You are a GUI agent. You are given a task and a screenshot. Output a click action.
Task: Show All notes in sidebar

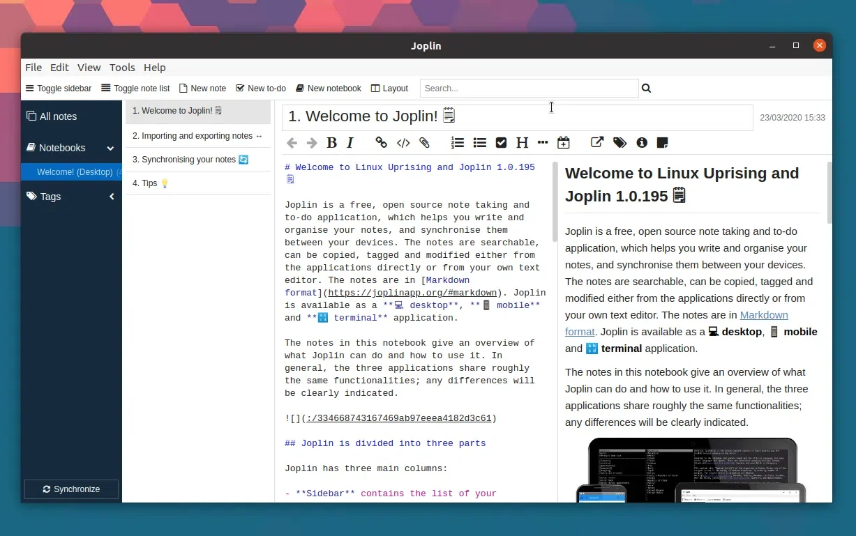52,116
